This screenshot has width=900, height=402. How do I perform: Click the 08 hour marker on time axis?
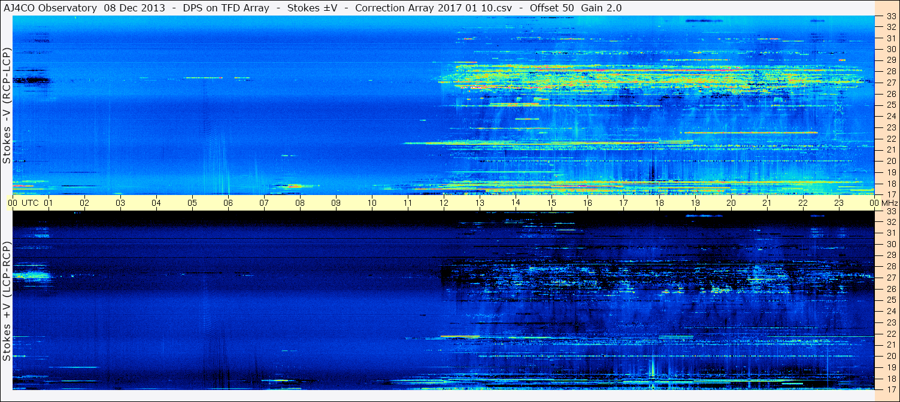(x=300, y=203)
